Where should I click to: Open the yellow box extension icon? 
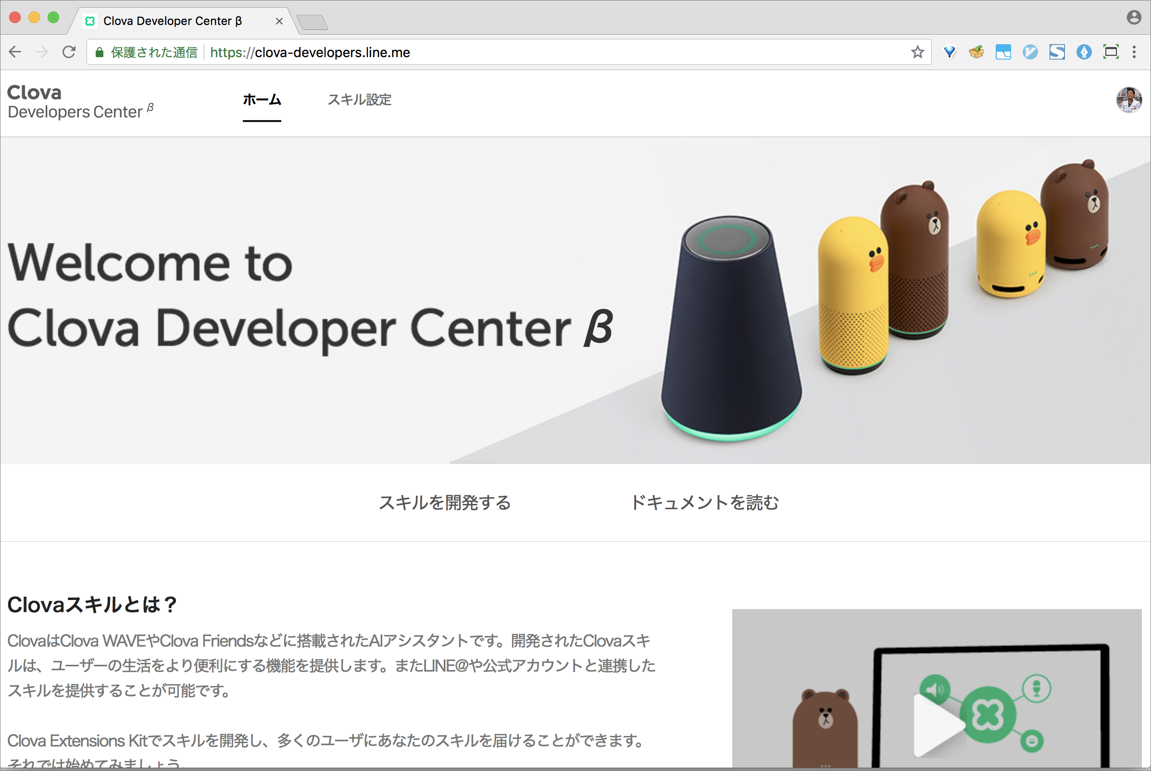976,51
